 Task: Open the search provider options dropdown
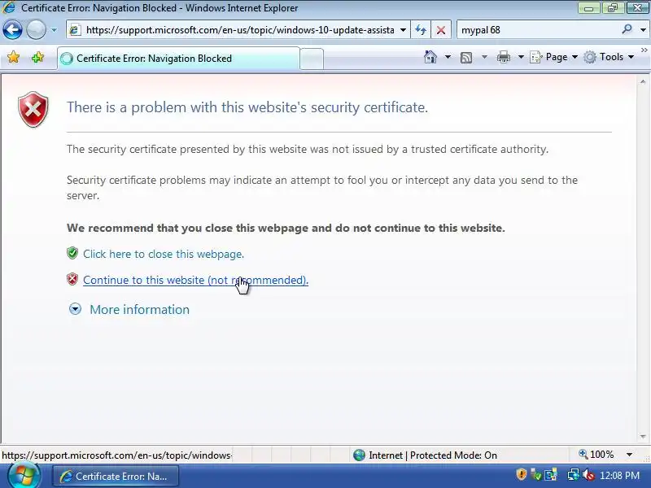point(643,30)
